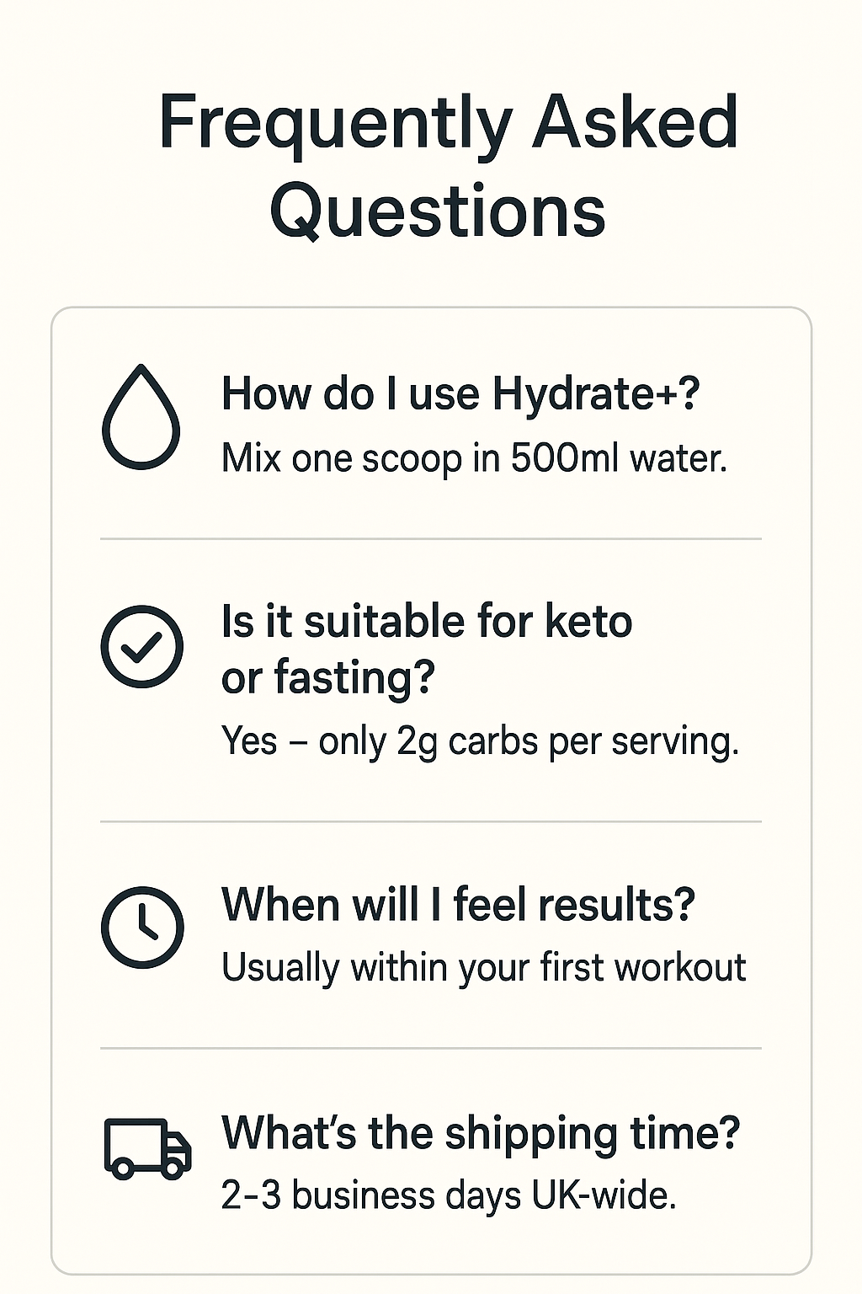Click the clock icon
Viewport: 862px width, 1294px height.
point(141,926)
